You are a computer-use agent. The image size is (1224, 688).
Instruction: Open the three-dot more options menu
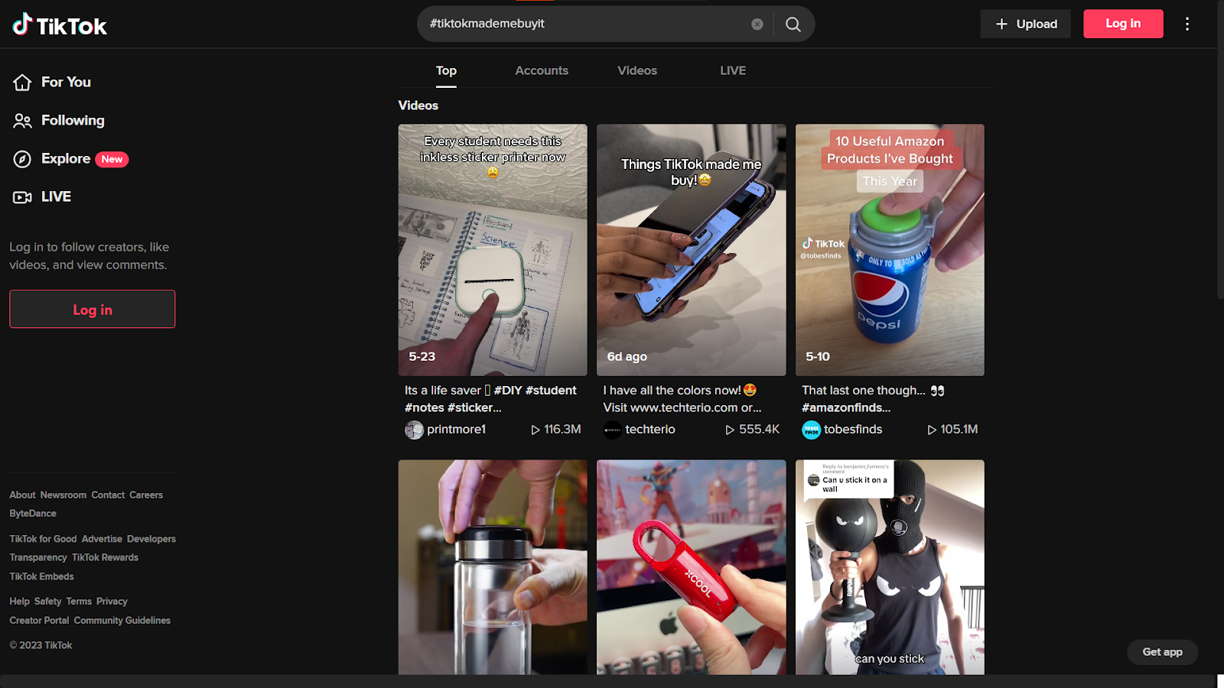pos(1187,24)
